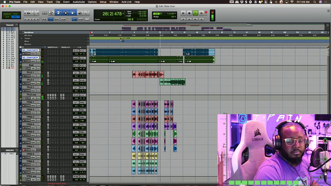Select the Selector tool
The height and width of the screenshot is (186, 331).
click(66, 13)
